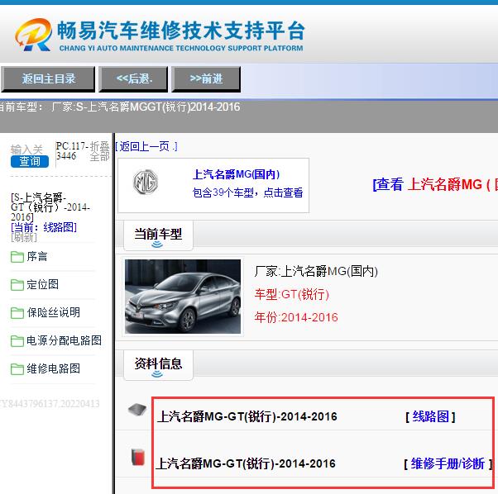This screenshot has width=498, height=494.
Task: Click the MG brand logo icon
Action: pyautogui.click(x=146, y=182)
